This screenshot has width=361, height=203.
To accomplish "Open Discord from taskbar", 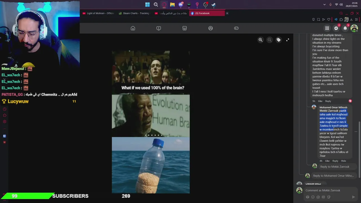I will pyautogui.click(x=180, y=5).
